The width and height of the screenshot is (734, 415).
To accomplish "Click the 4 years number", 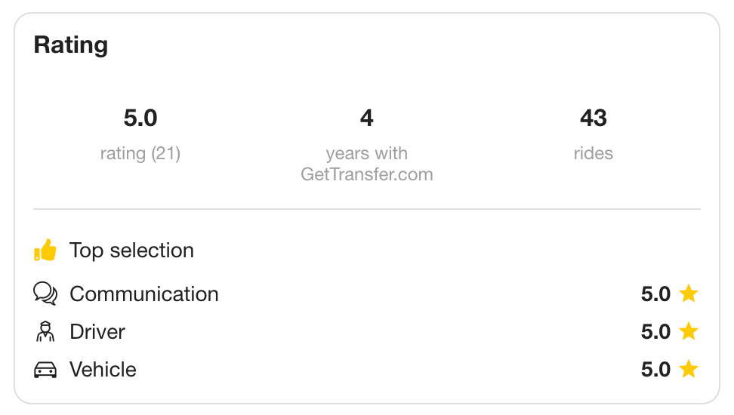I will pyautogui.click(x=367, y=118).
